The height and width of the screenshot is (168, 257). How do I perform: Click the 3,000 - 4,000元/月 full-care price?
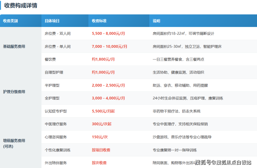[x=108, y=98]
